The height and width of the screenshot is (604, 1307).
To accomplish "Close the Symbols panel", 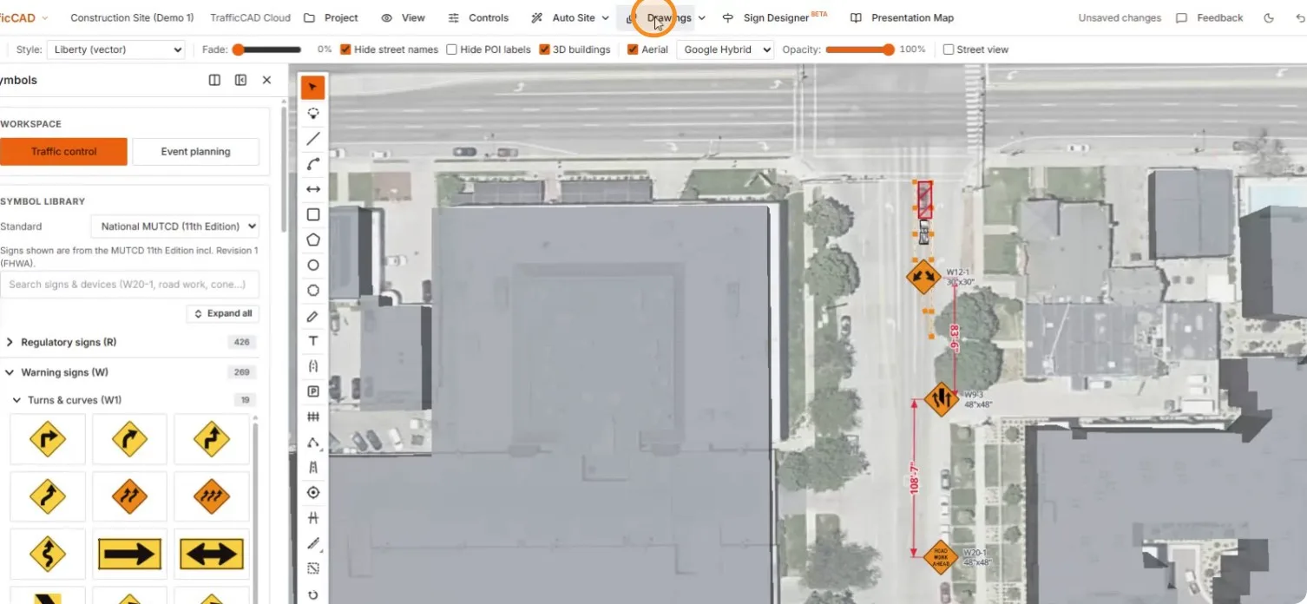I will pos(266,80).
